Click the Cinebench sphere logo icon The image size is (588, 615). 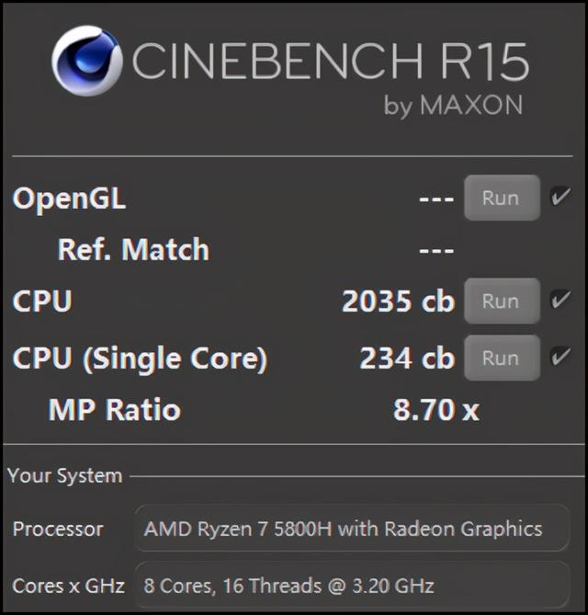(x=87, y=63)
